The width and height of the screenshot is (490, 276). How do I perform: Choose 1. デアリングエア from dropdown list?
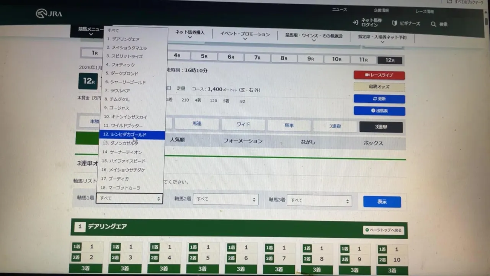pos(136,39)
